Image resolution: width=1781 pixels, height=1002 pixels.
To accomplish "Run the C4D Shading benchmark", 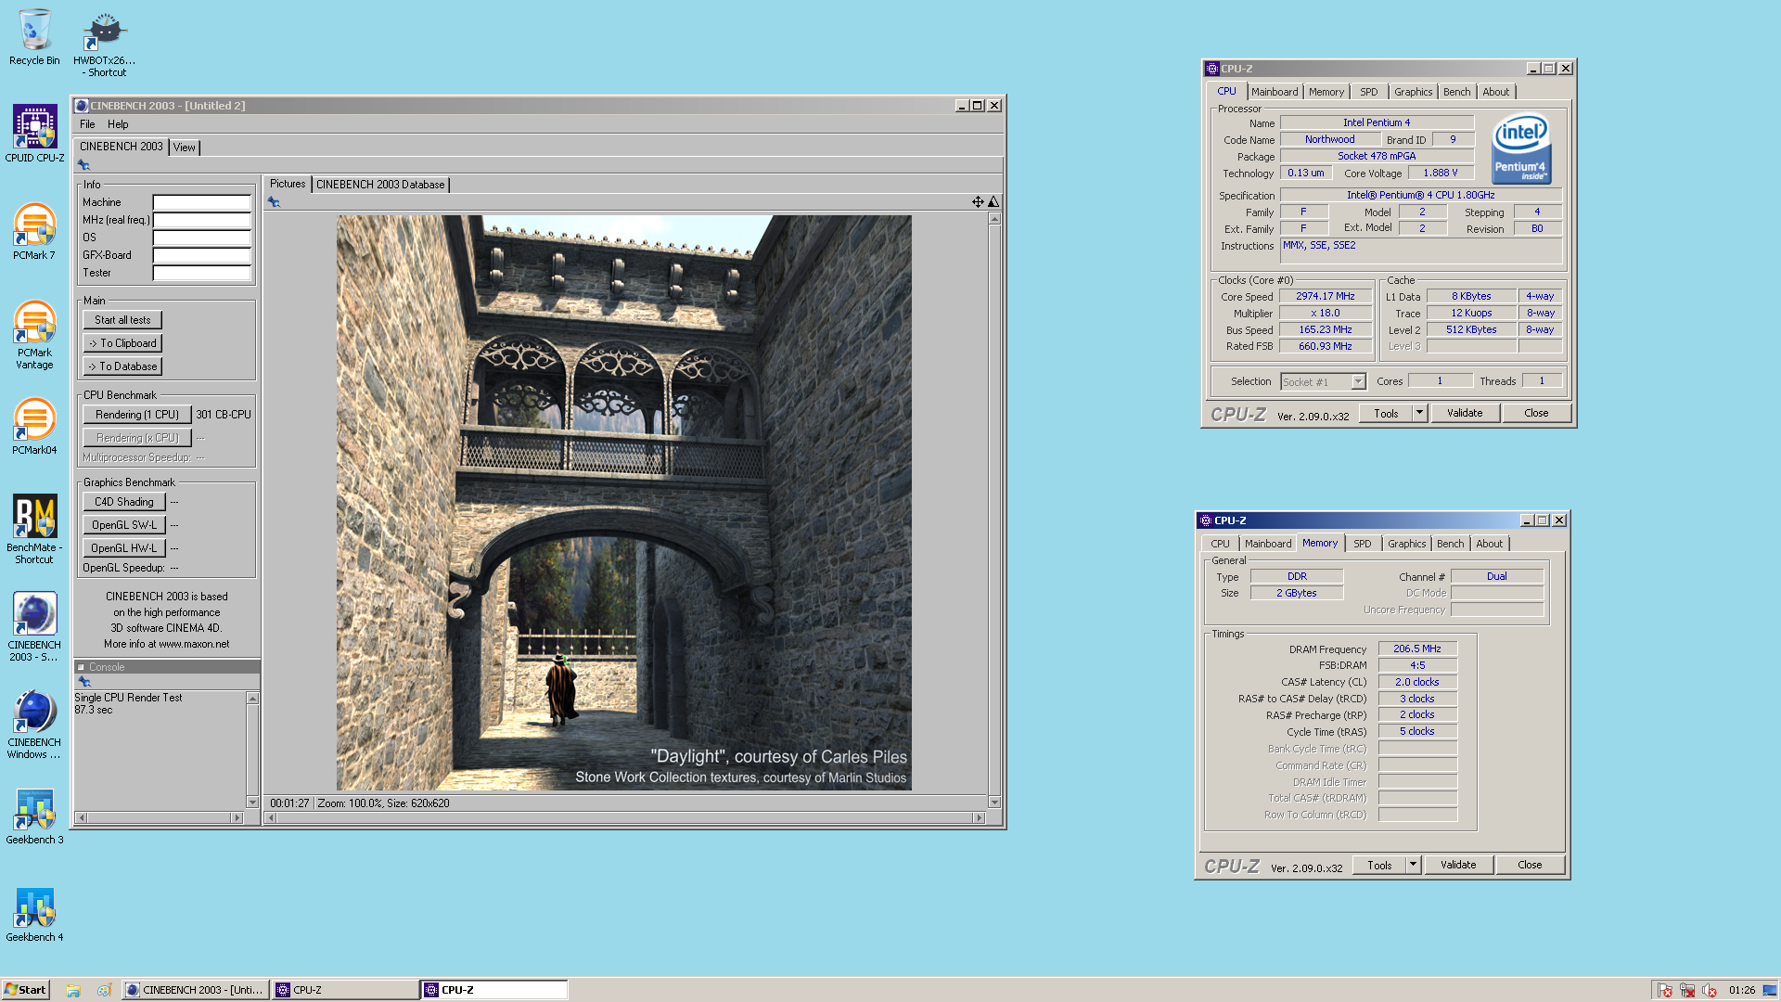I will 124,502.
